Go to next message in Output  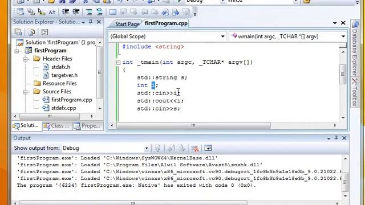tap(181, 148)
